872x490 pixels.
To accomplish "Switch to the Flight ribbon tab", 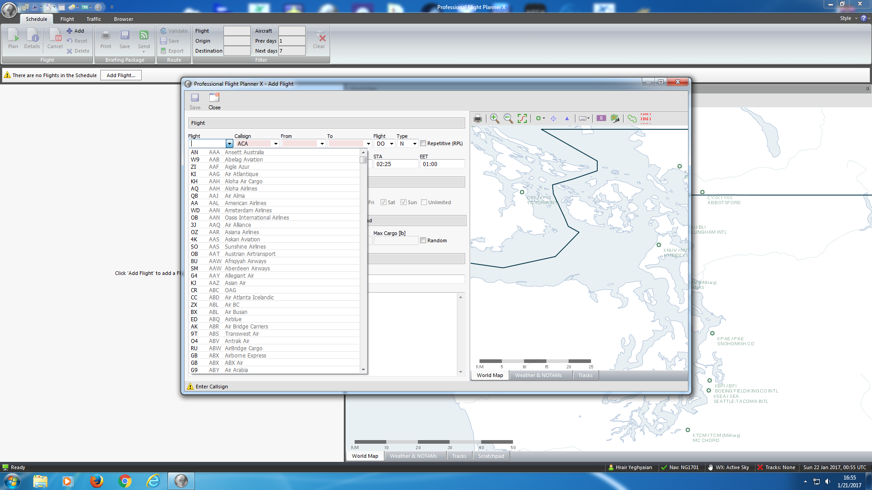I will click(67, 19).
